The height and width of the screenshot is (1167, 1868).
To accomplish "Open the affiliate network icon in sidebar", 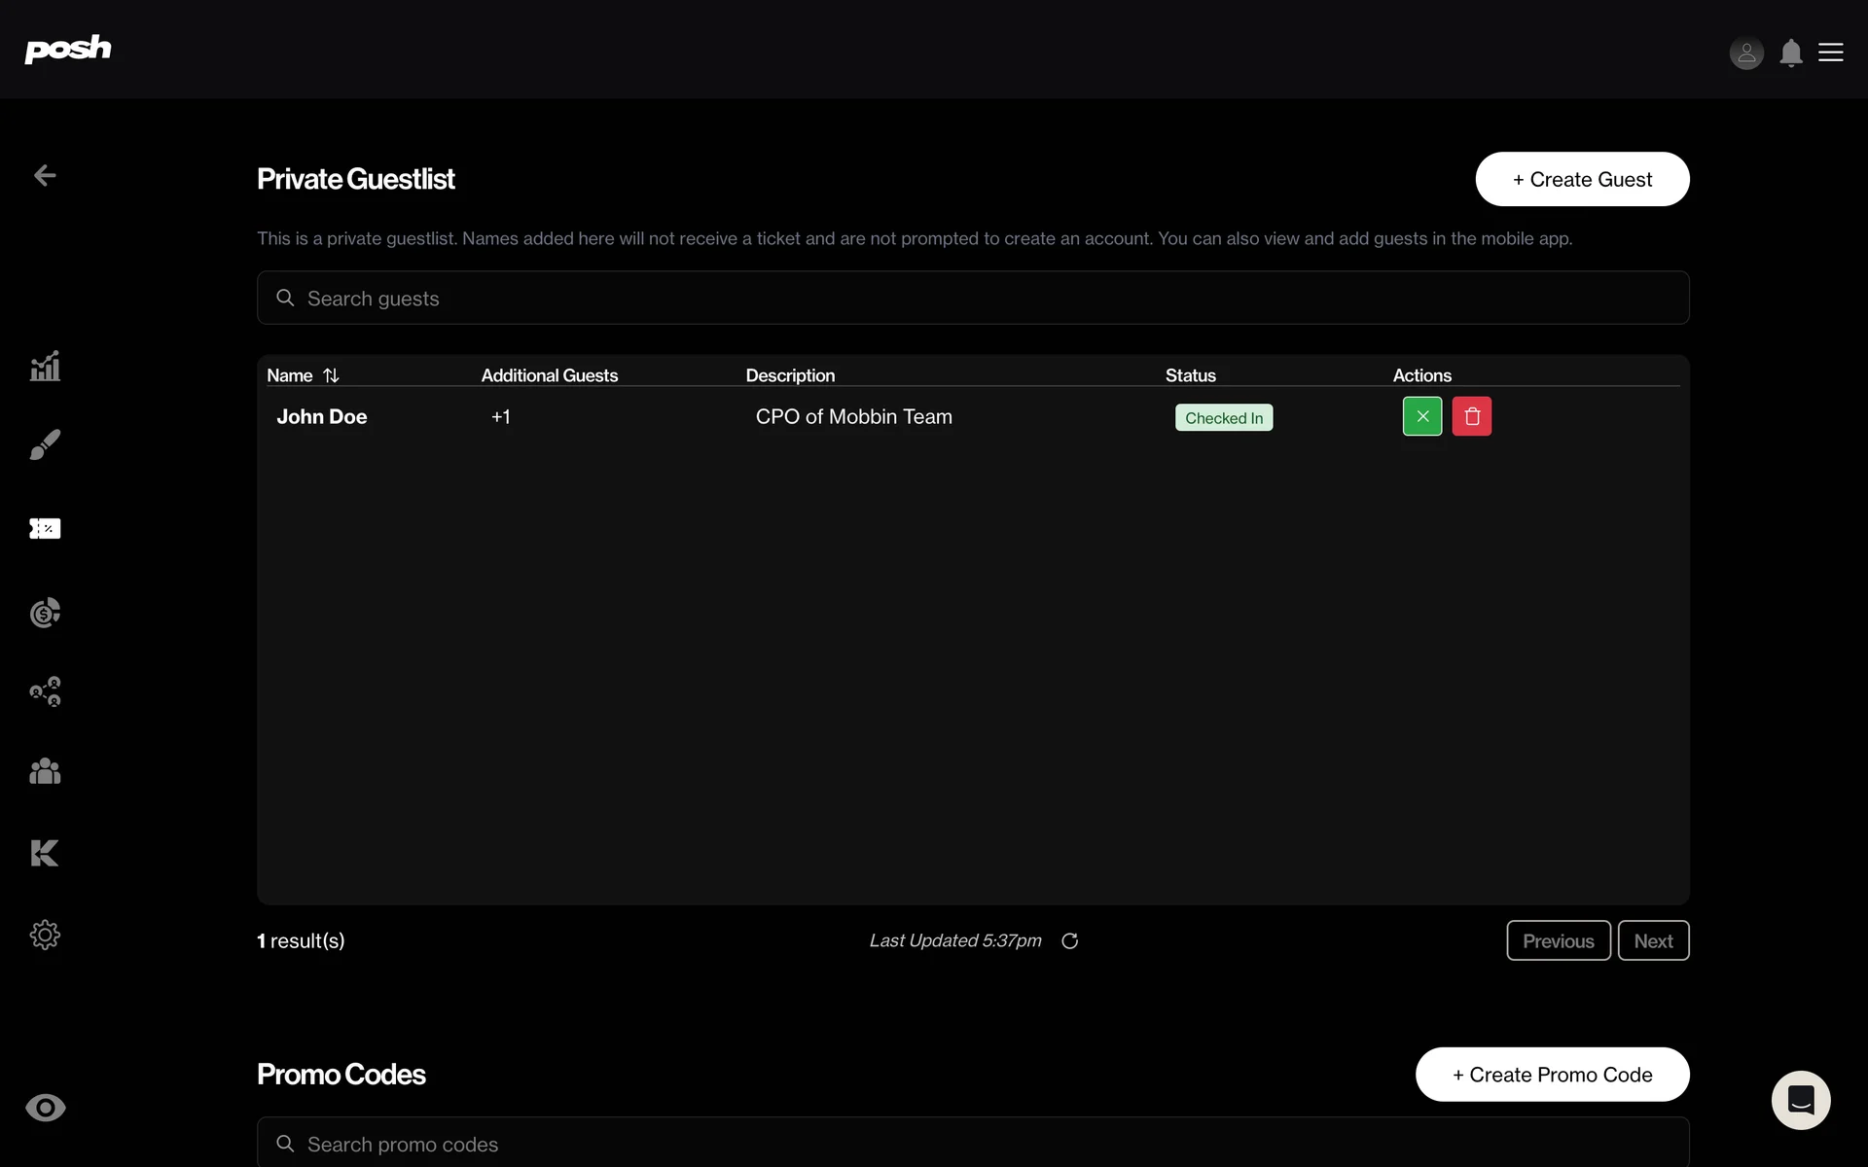I will click(x=45, y=691).
